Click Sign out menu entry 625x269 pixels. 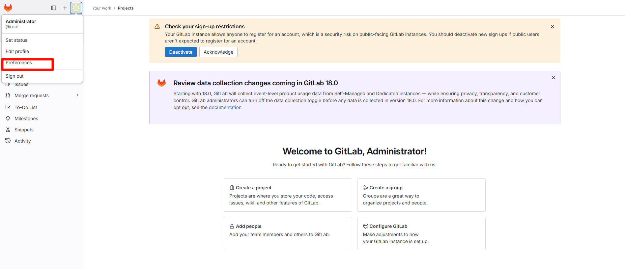click(42, 76)
